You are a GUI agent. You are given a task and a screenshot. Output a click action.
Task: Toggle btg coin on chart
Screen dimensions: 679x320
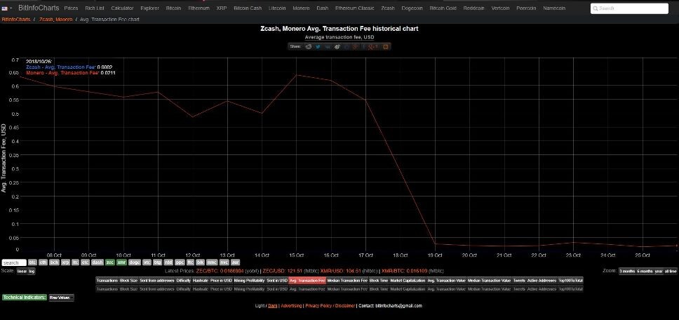click(158, 262)
